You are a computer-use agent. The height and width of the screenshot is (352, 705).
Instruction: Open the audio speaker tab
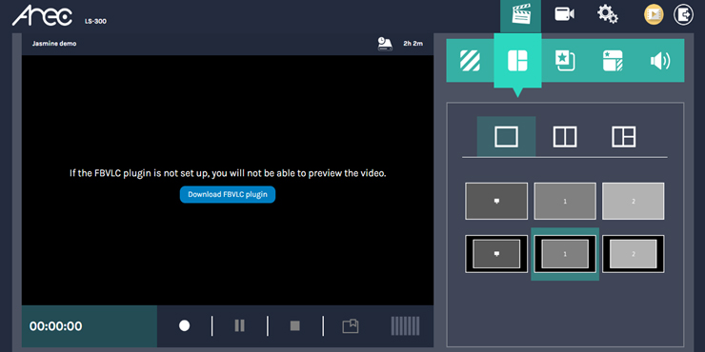660,61
